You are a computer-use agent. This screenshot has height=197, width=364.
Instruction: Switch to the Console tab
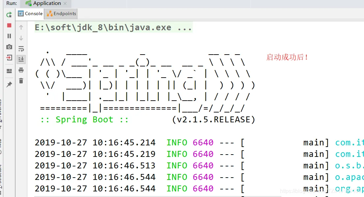click(x=30, y=14)
